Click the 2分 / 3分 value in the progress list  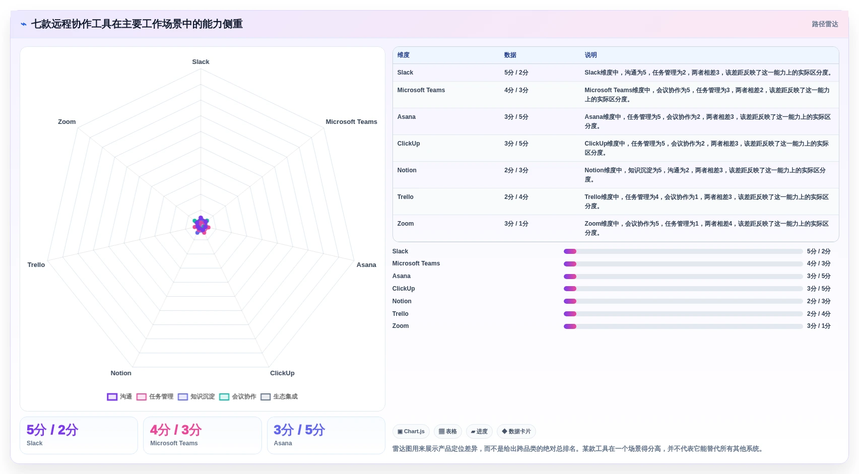[x=819, y=301]
